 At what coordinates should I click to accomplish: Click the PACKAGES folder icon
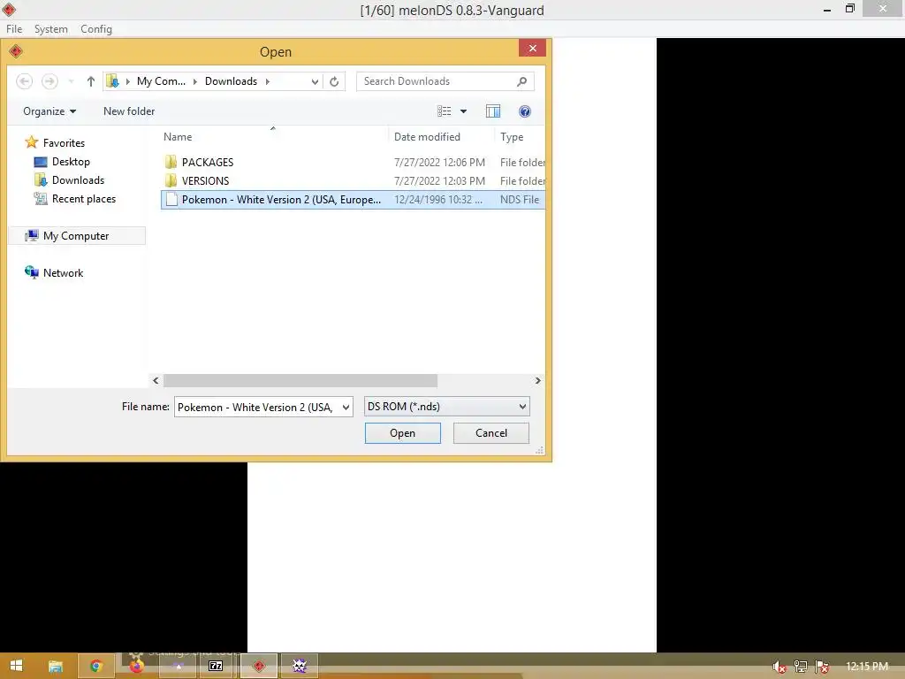pos(171,163)
